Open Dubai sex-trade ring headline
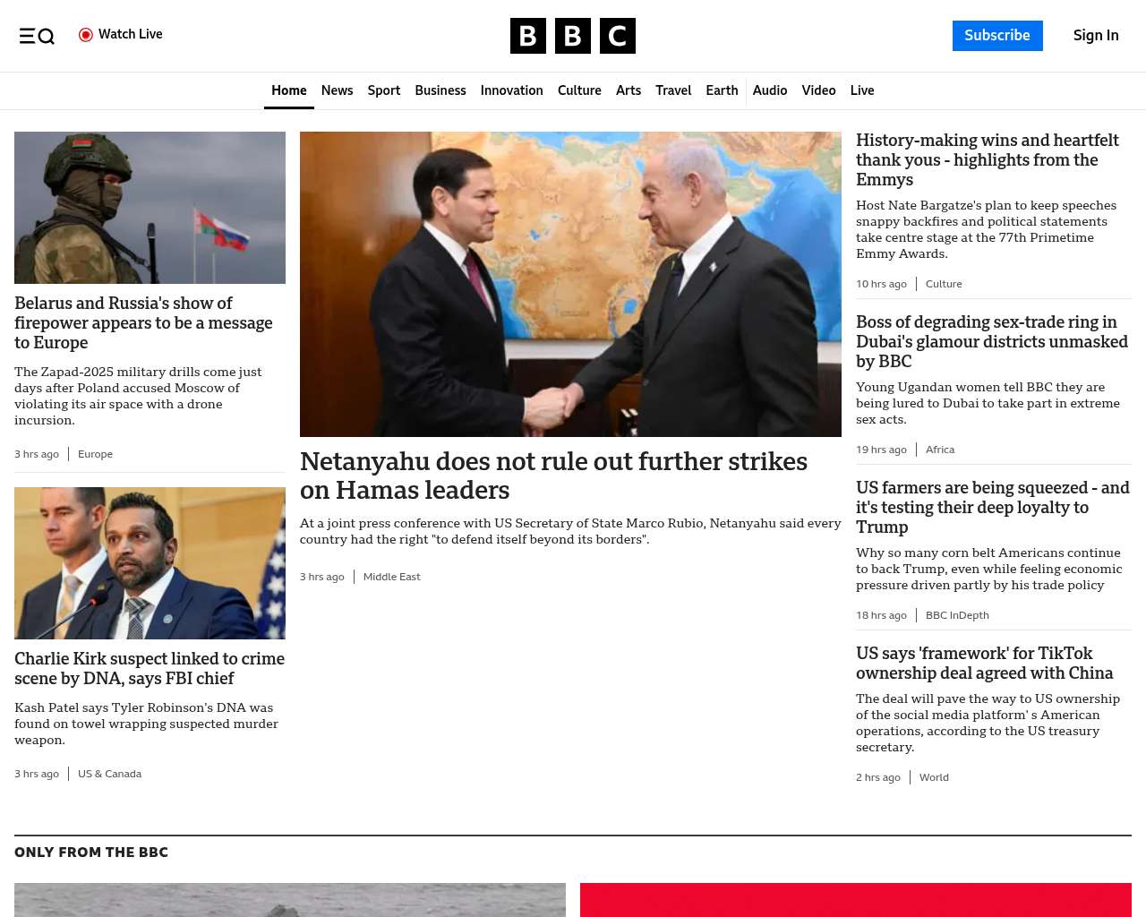This screenshot has height=917, width=1146. coord(992,341)
